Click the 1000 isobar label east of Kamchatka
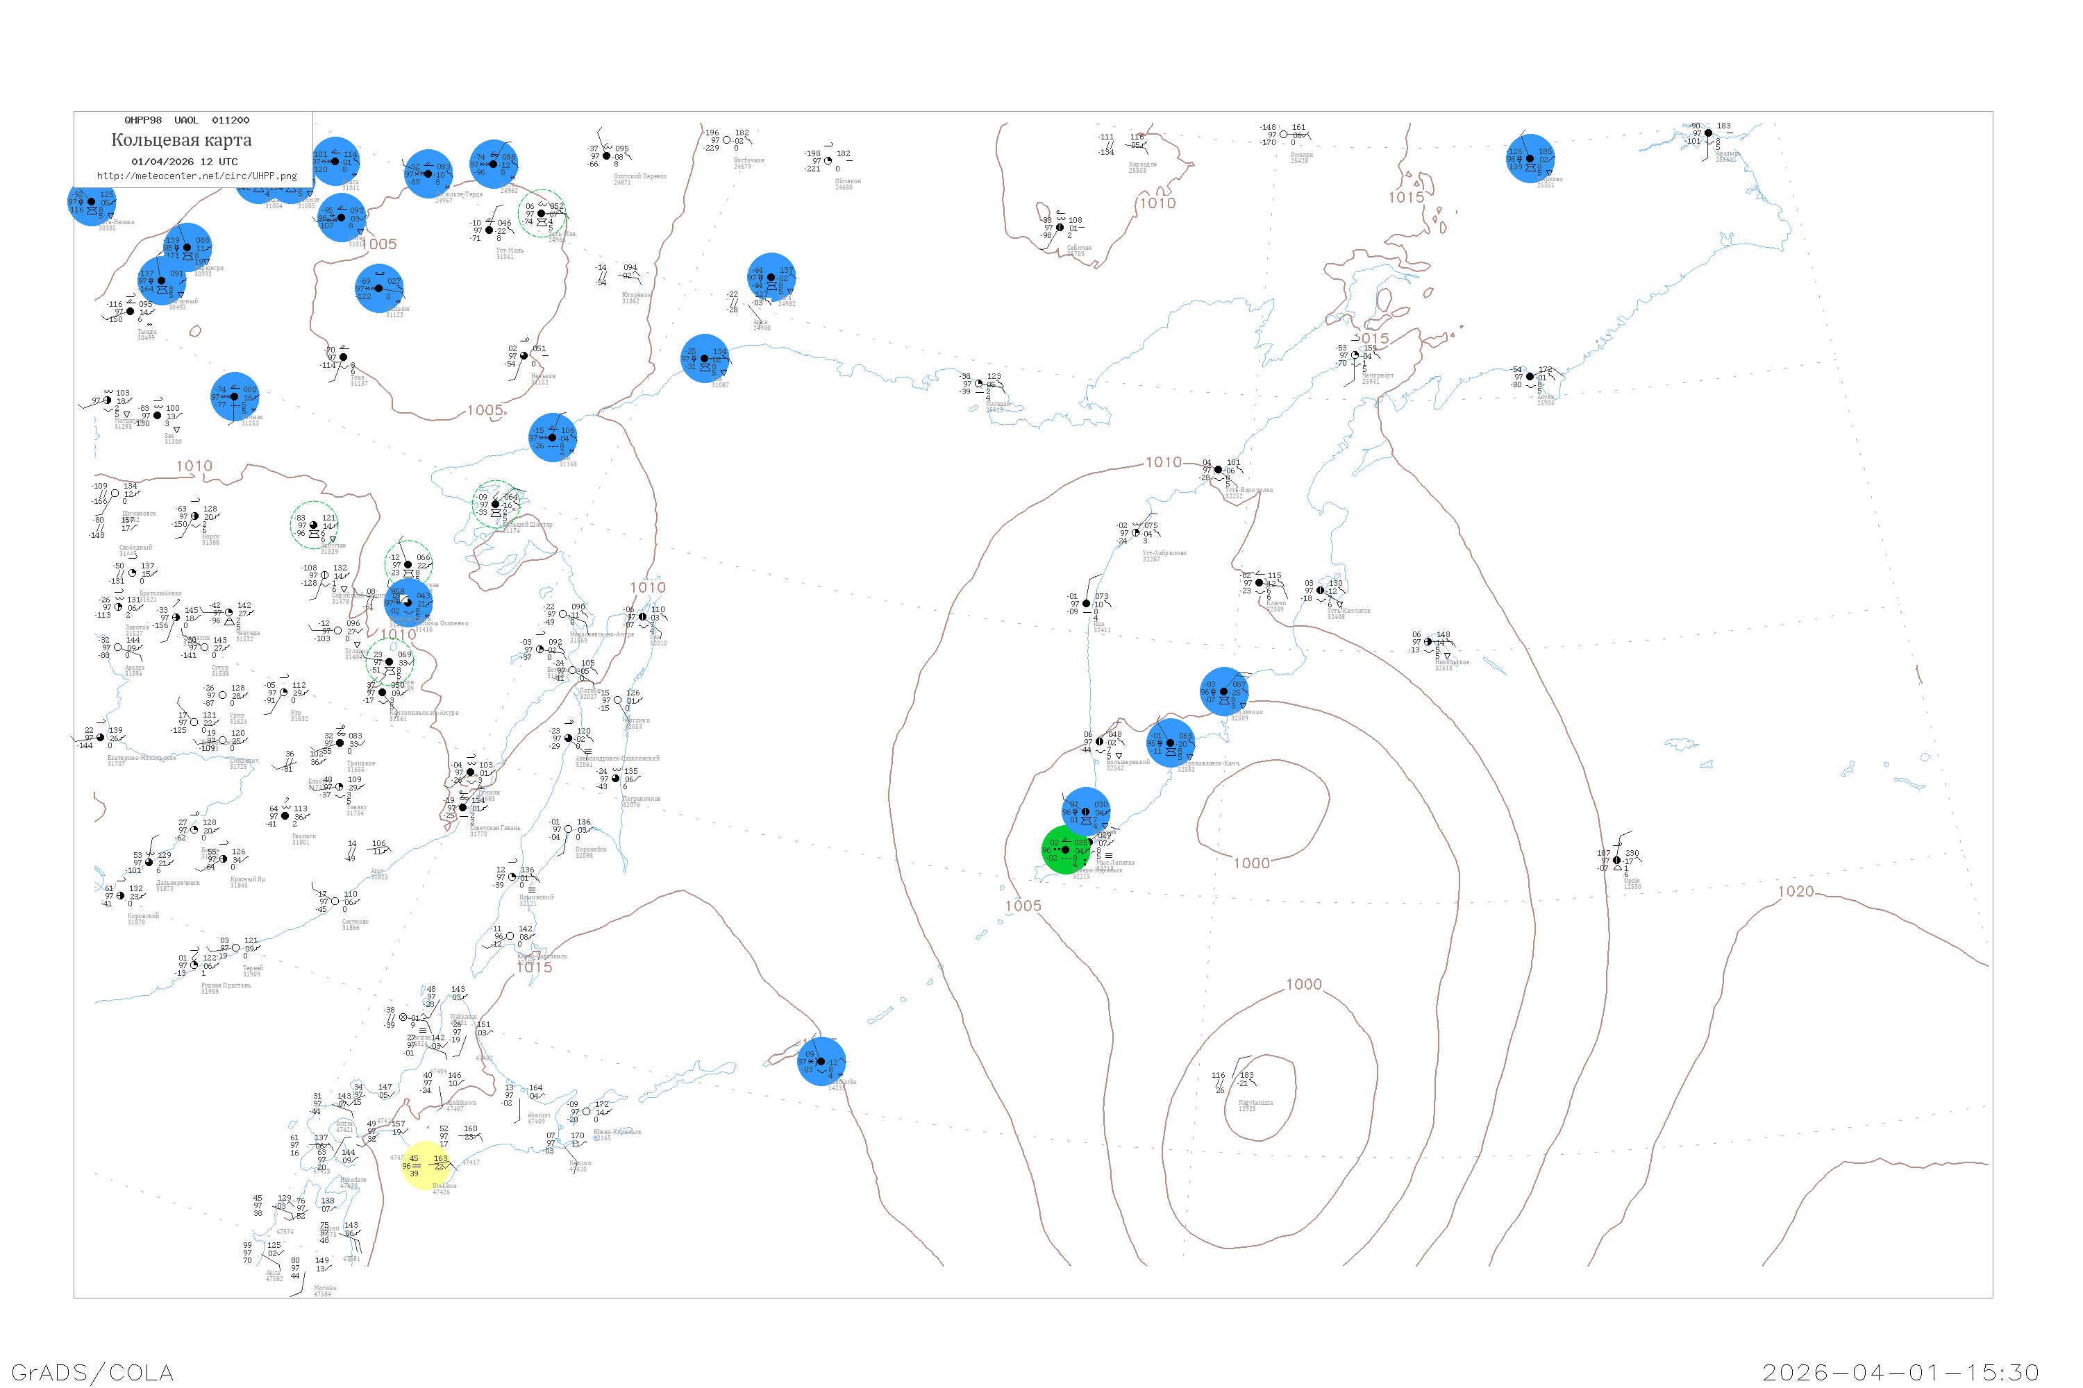Image resolution: width=2083 pixels, height=1388 pixels. (1251, 863)
